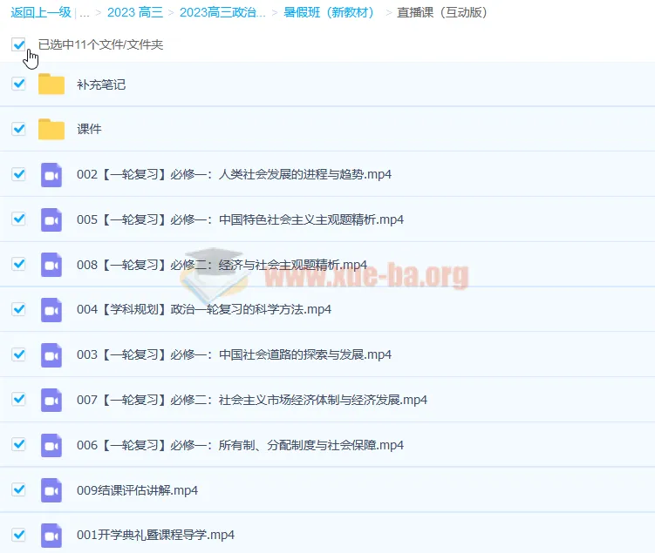Click video icon for 004 学科规划 file
The height and width of the screenshot is (553, 655).
tap(51, 309)
